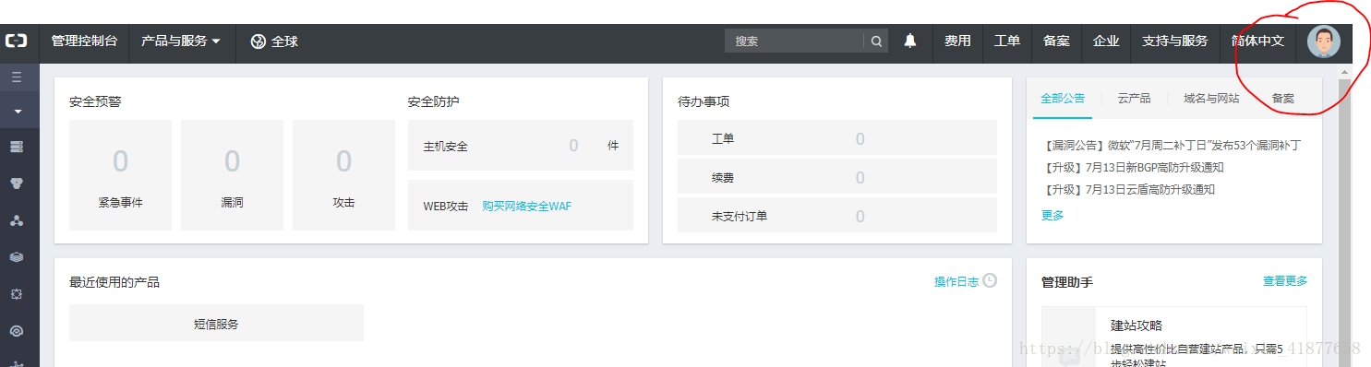Screen dimensions: 1371x367
Task: Open the 攻击 count card
Action: click(x=343, y=175)
